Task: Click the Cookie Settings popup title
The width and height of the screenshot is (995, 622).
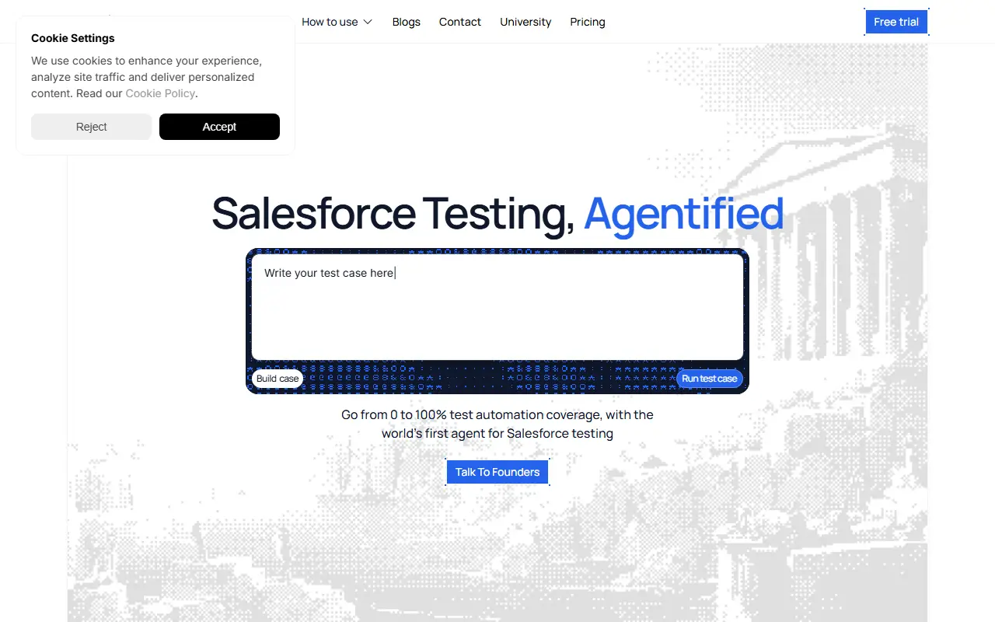Action: (73, 38)
